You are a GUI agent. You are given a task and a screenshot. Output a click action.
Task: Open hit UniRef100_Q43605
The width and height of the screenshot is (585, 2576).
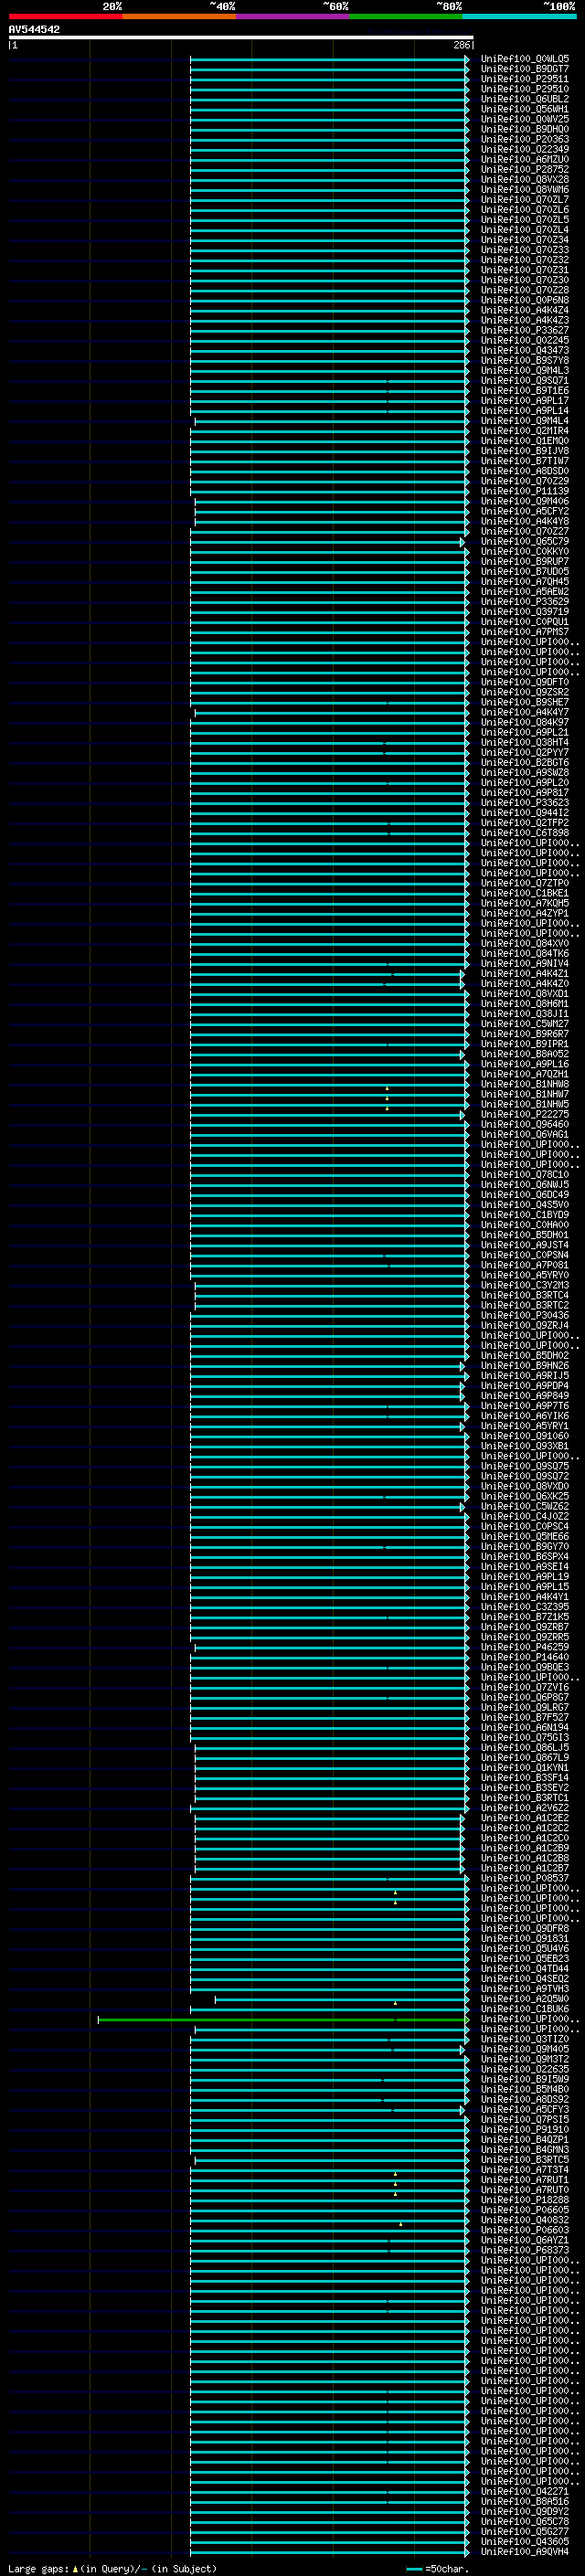525,2541
